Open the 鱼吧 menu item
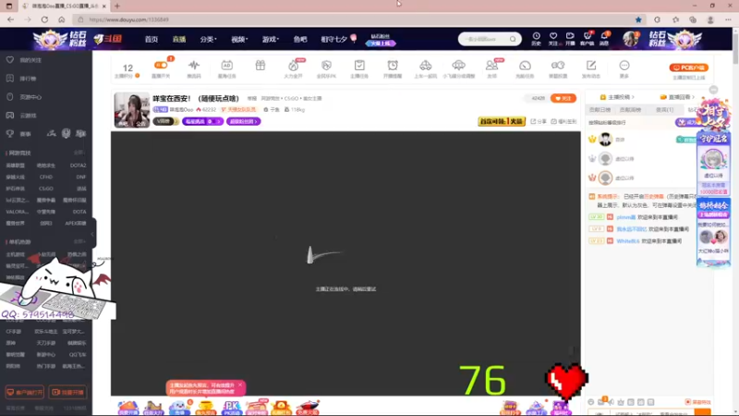Screen dimensions: 739x416 [300, 39]
